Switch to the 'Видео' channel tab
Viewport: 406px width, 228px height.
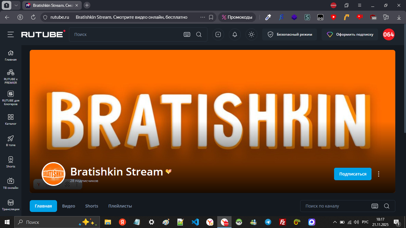click(69, 206)
